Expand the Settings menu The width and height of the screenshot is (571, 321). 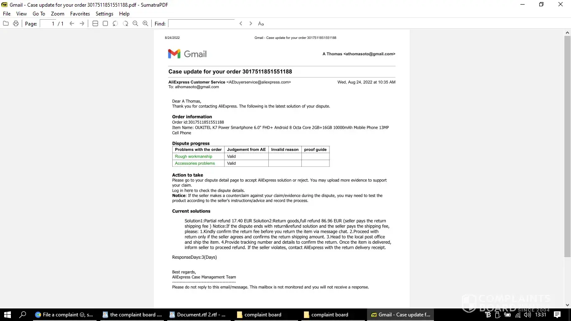105,14
